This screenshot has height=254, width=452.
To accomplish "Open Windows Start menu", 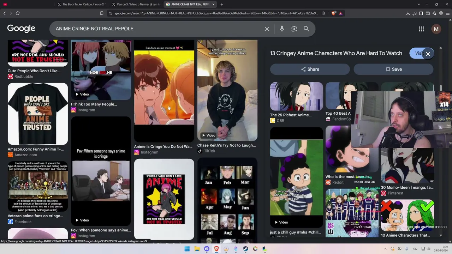I will (x=187, y=249).
